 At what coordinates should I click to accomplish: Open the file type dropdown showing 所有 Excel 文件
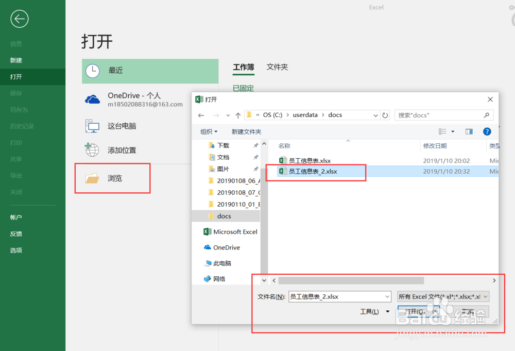click(x=442, y=296)
